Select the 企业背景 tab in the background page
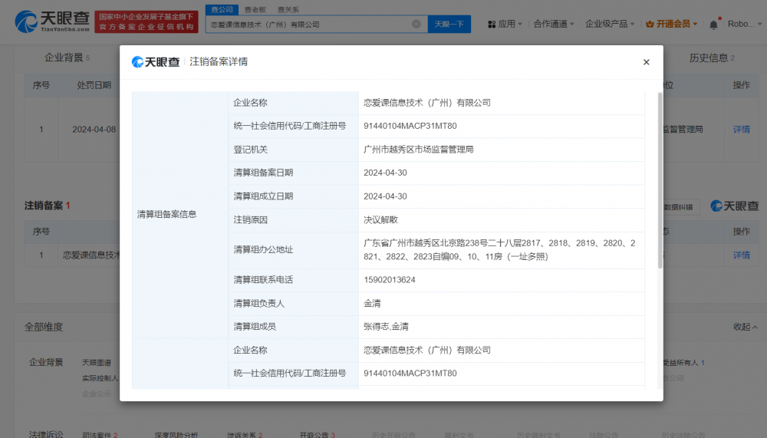 (x=67, y=58)
